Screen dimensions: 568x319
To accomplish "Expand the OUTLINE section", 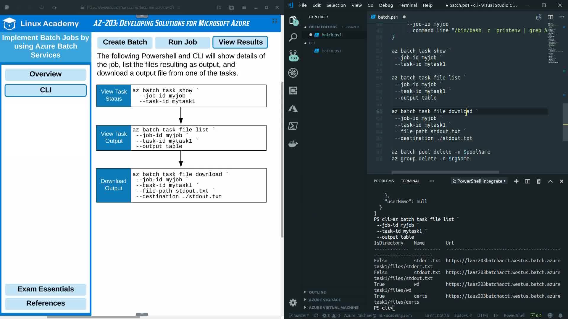I will 317,292.
